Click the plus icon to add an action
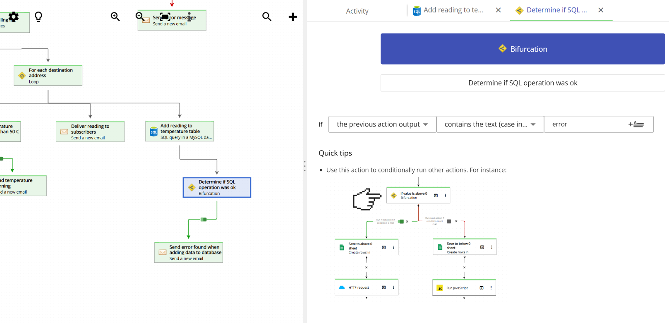The height and width of the screenshot is (323, 669). (x=293, y=17)
